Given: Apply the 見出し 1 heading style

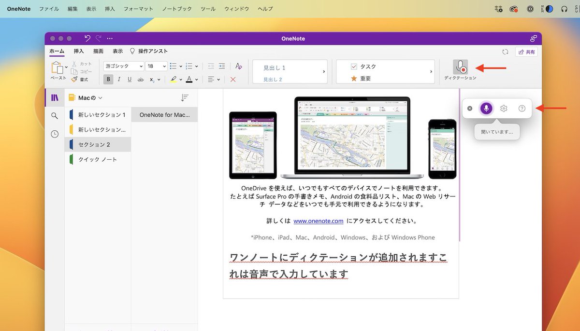Looking at the screenshot, I should tap(274, 68).
